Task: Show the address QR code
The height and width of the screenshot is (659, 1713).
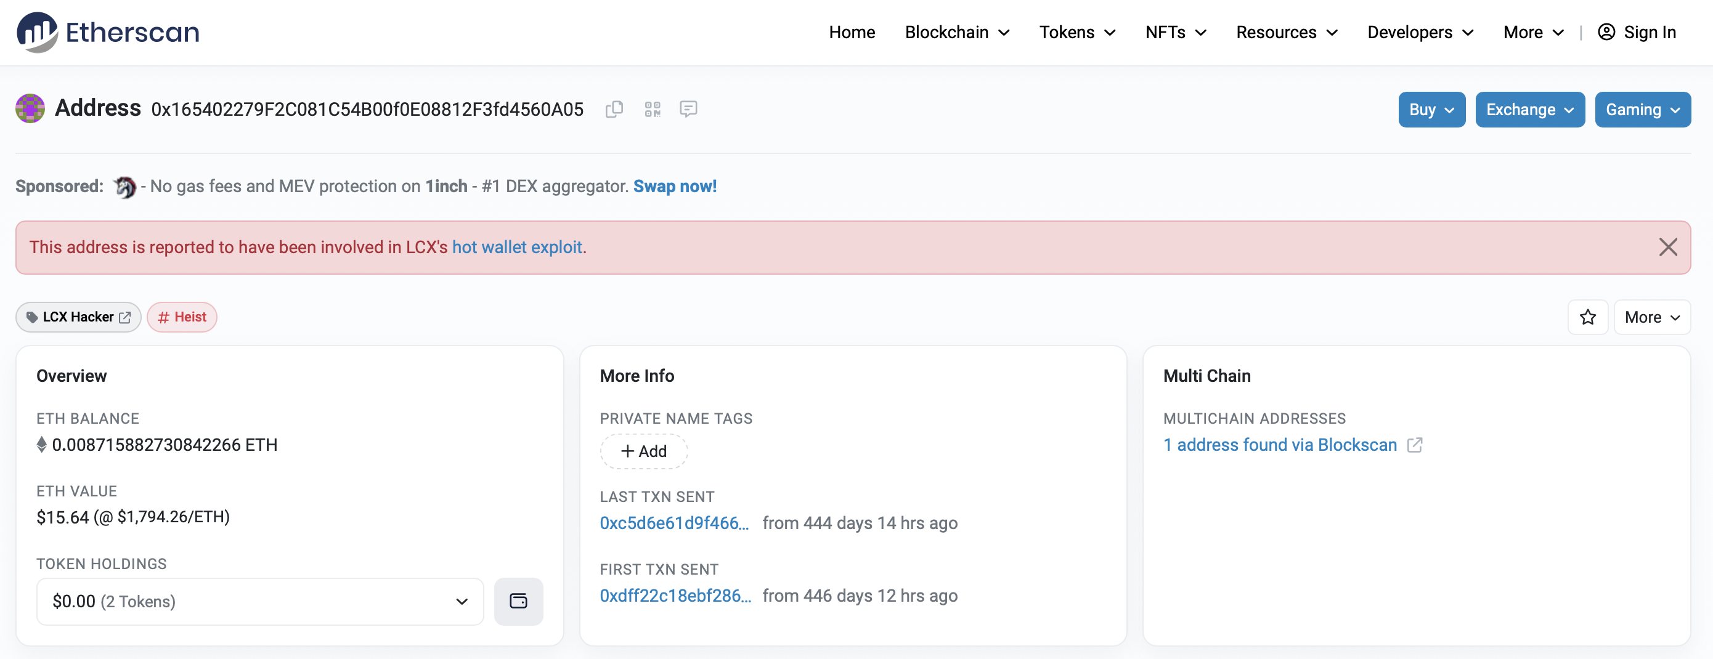Action: tap(653, 109)
